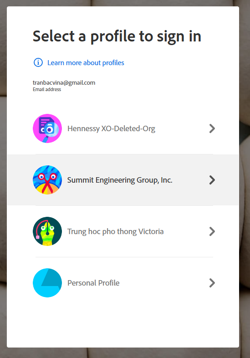250x358 pixels.
Task: Expand the Trung hoc pho thong Victoria chevron
Action: pyautogui.click(x=212, y=231)
